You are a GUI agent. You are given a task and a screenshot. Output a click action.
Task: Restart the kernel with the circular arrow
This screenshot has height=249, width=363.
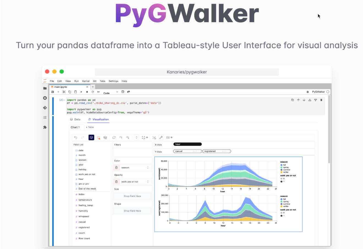click(93, 92)
